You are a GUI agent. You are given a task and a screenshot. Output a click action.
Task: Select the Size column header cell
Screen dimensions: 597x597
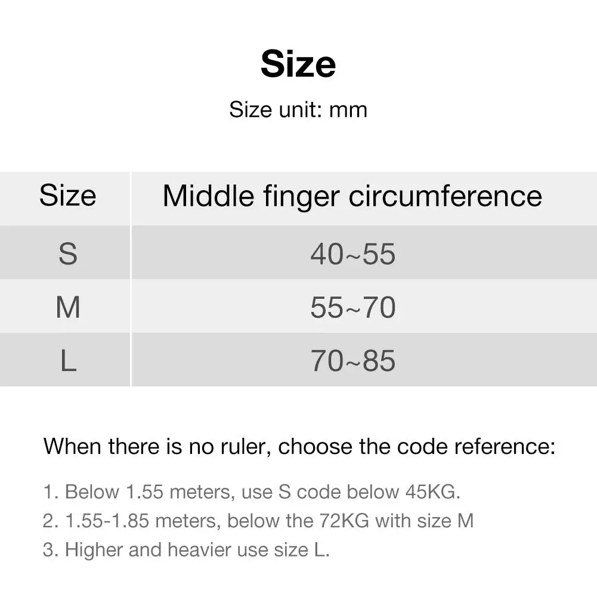coord(67,196)
